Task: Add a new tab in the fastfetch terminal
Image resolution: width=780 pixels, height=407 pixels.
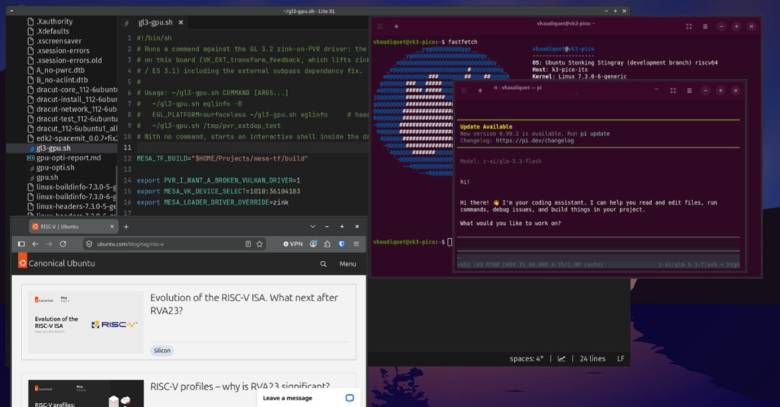Action: (x=396, y=27)
